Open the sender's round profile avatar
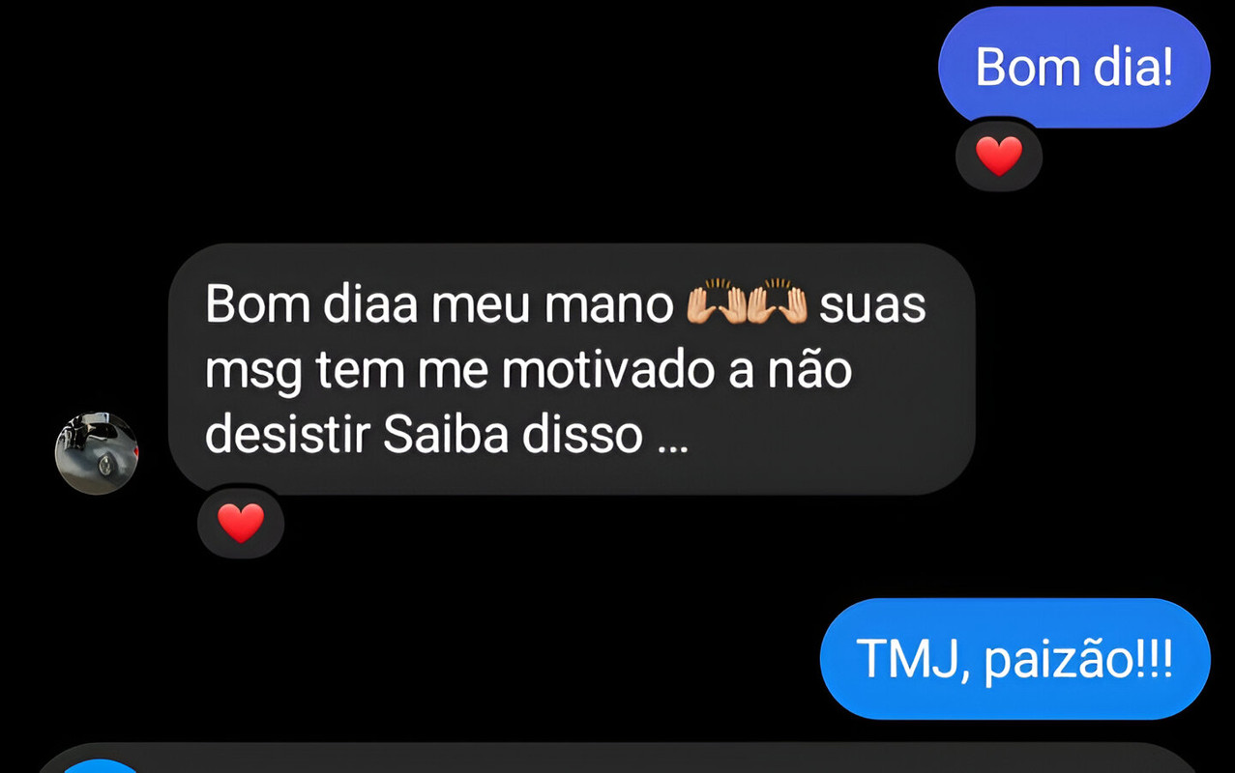1235x773 pixels. pyautogui.click(x=96, y=453)
